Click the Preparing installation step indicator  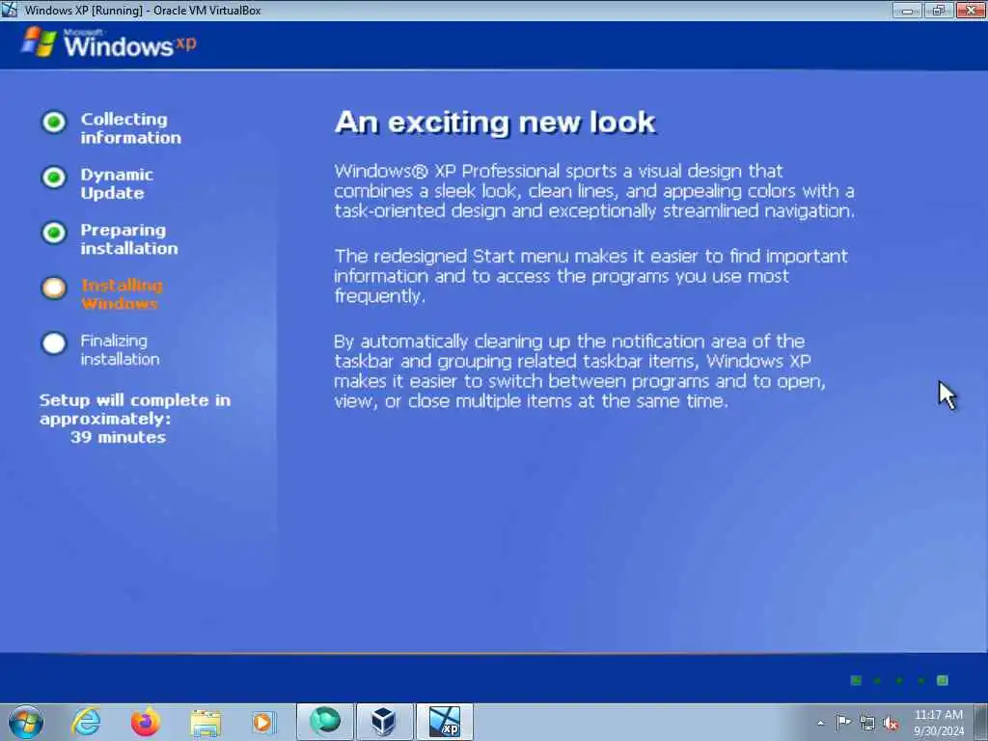[x=54, y=233]
